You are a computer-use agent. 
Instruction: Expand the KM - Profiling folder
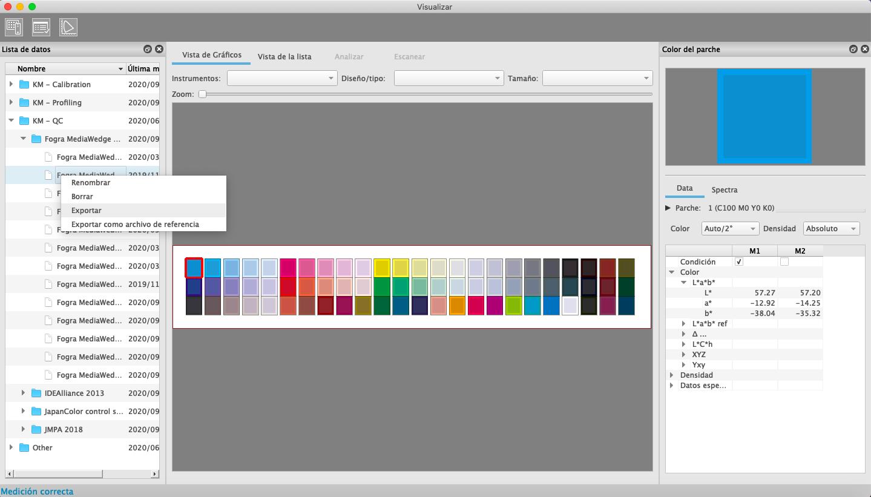[11, 102]
